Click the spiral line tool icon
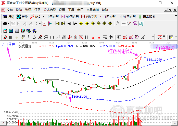Viewport: 178px width, 126px height. click(x=34, y=37)
